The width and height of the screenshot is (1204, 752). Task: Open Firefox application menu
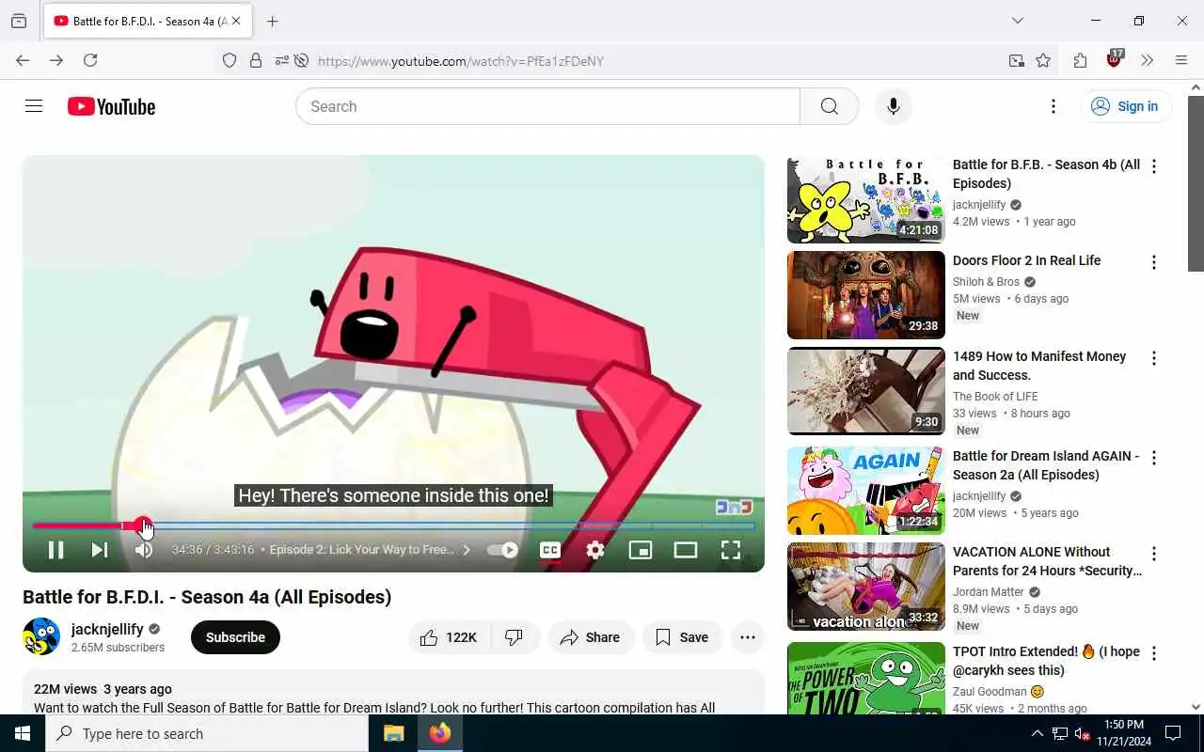tap(1181, 60)
